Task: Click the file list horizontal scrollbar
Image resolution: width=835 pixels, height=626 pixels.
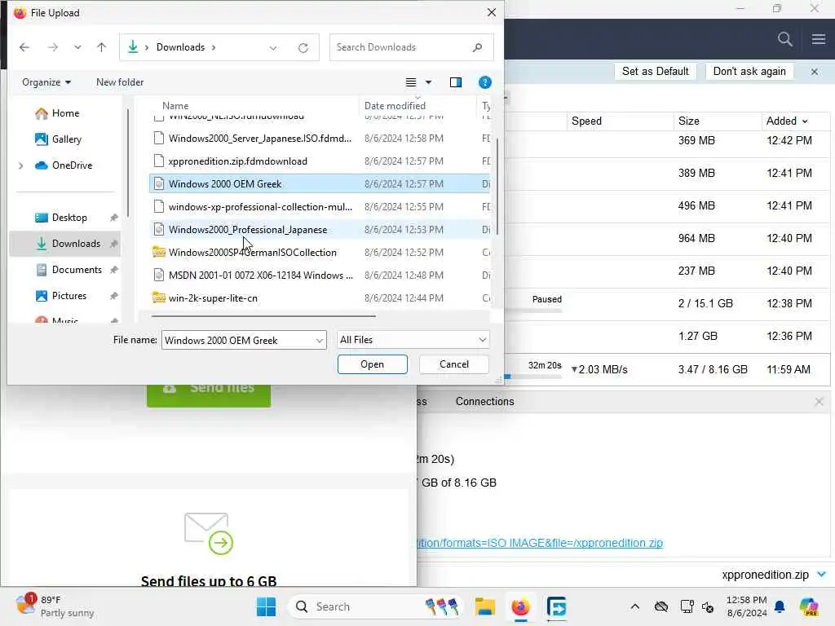Action: 263,316
